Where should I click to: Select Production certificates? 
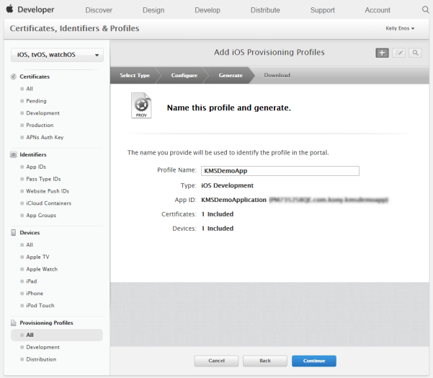tap(40, 126)
